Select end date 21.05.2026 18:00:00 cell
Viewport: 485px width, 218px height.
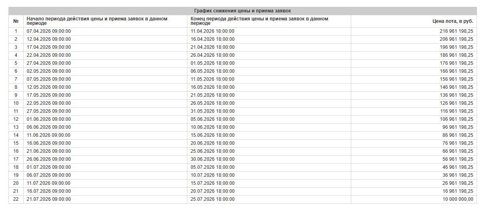pyautogui.click(x=213, y=95)
